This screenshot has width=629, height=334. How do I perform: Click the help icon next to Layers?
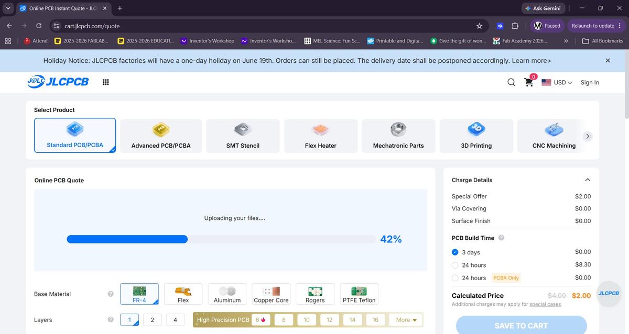(111, 320)
